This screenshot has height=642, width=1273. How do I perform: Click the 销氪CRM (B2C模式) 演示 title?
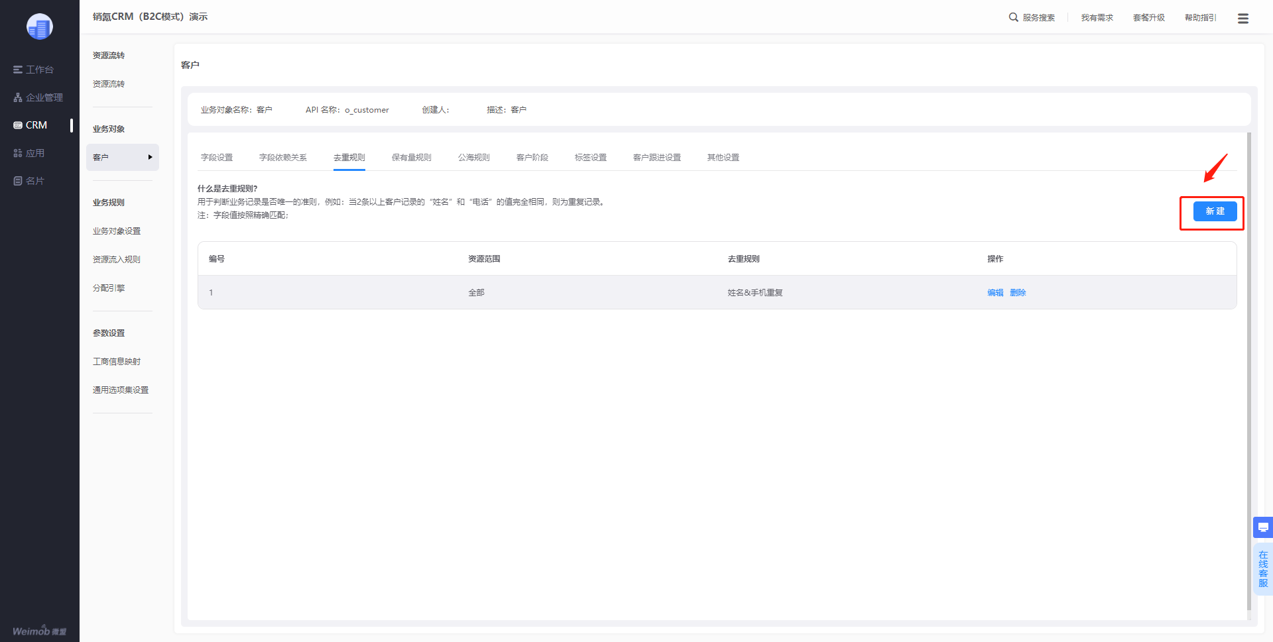coord(150,17)
